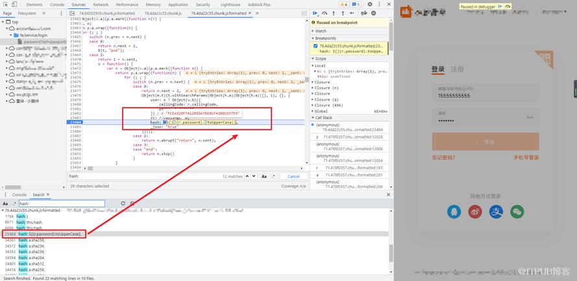577x281 pixels.
Task: Open DevTools settings gear
Action: click(370, 5)
